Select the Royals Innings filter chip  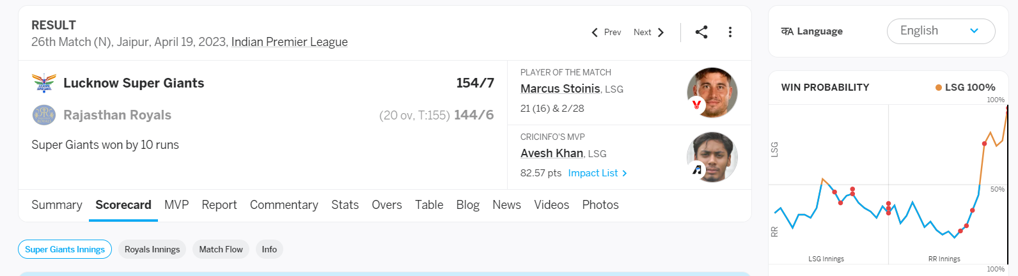[x=152, y=249]
